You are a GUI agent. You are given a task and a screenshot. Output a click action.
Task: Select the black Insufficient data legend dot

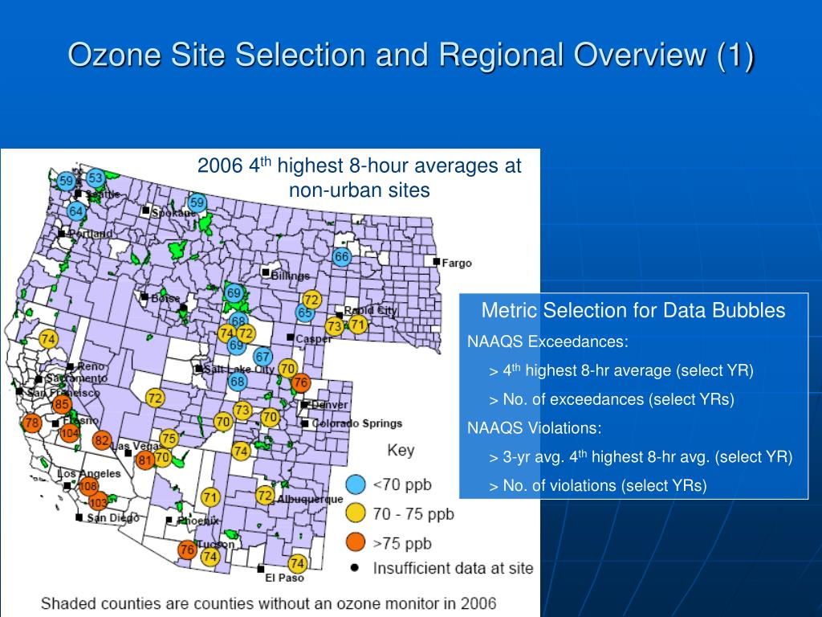click(355, 568)
